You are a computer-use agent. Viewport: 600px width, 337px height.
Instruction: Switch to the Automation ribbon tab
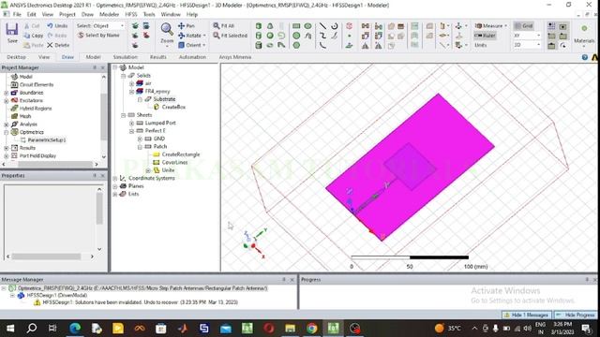point(192,57)
